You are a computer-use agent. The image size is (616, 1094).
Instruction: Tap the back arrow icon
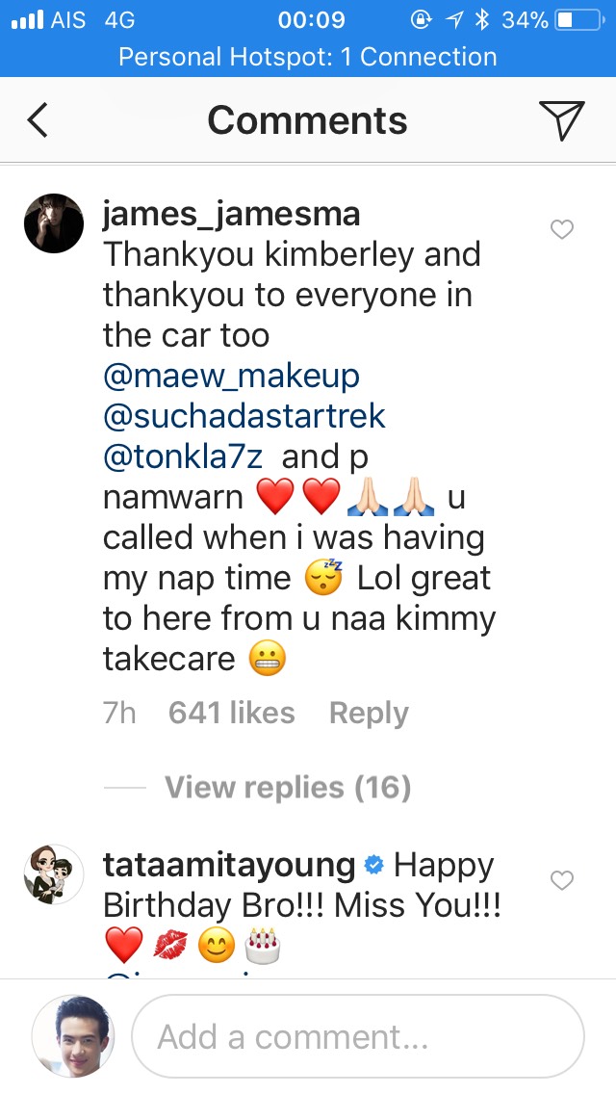coord(38,120)
